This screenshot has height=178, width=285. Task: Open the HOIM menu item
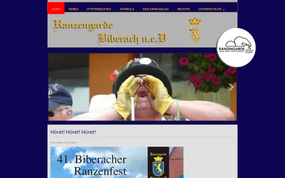click(x=56, y=8)
